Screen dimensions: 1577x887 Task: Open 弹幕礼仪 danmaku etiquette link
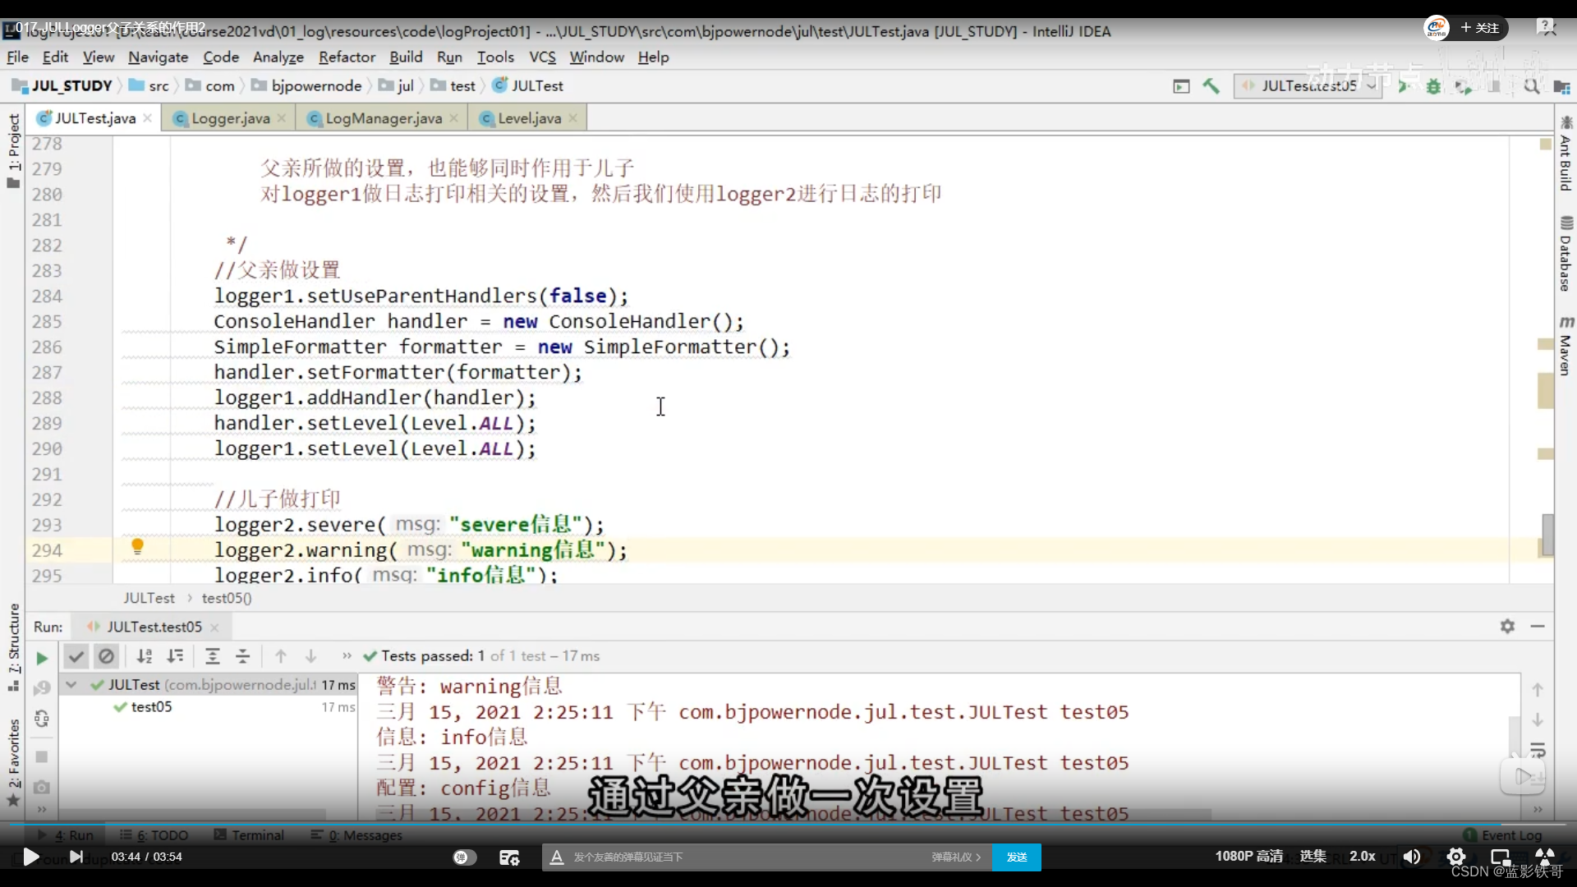pos(956,857)
